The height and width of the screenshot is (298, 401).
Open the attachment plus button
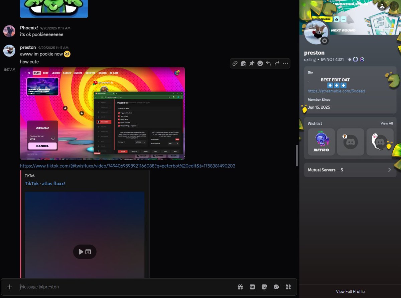pyautogui.click(x=9, y=287)
